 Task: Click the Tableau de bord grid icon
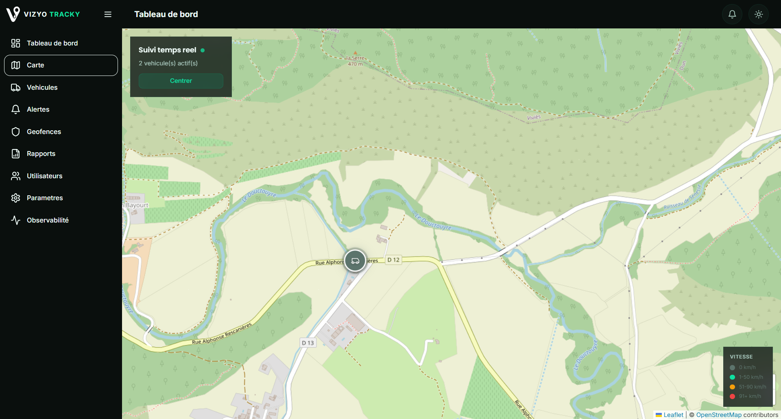[15, 43]
